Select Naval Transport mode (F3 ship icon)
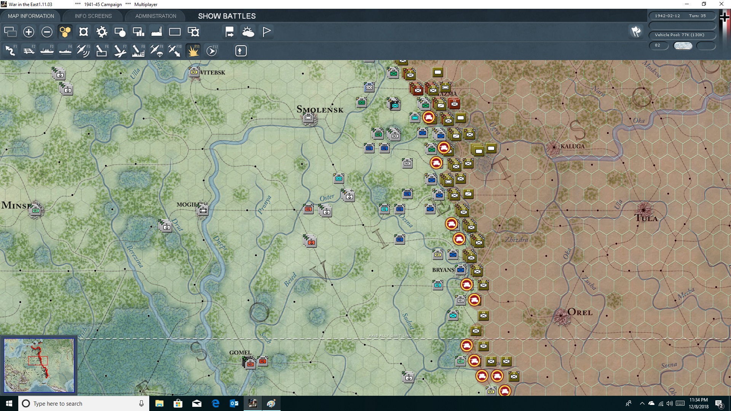 47,51
